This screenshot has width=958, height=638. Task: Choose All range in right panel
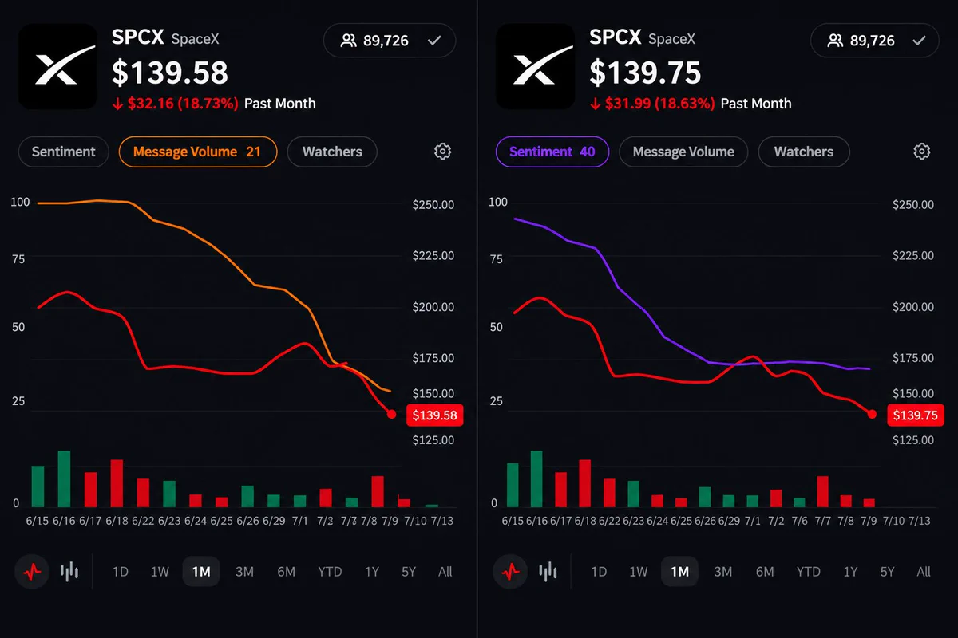coord(924,571)
